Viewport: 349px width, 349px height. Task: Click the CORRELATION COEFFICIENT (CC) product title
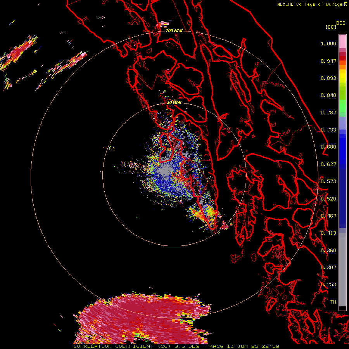pyautogui.click(x=122, y=346)
